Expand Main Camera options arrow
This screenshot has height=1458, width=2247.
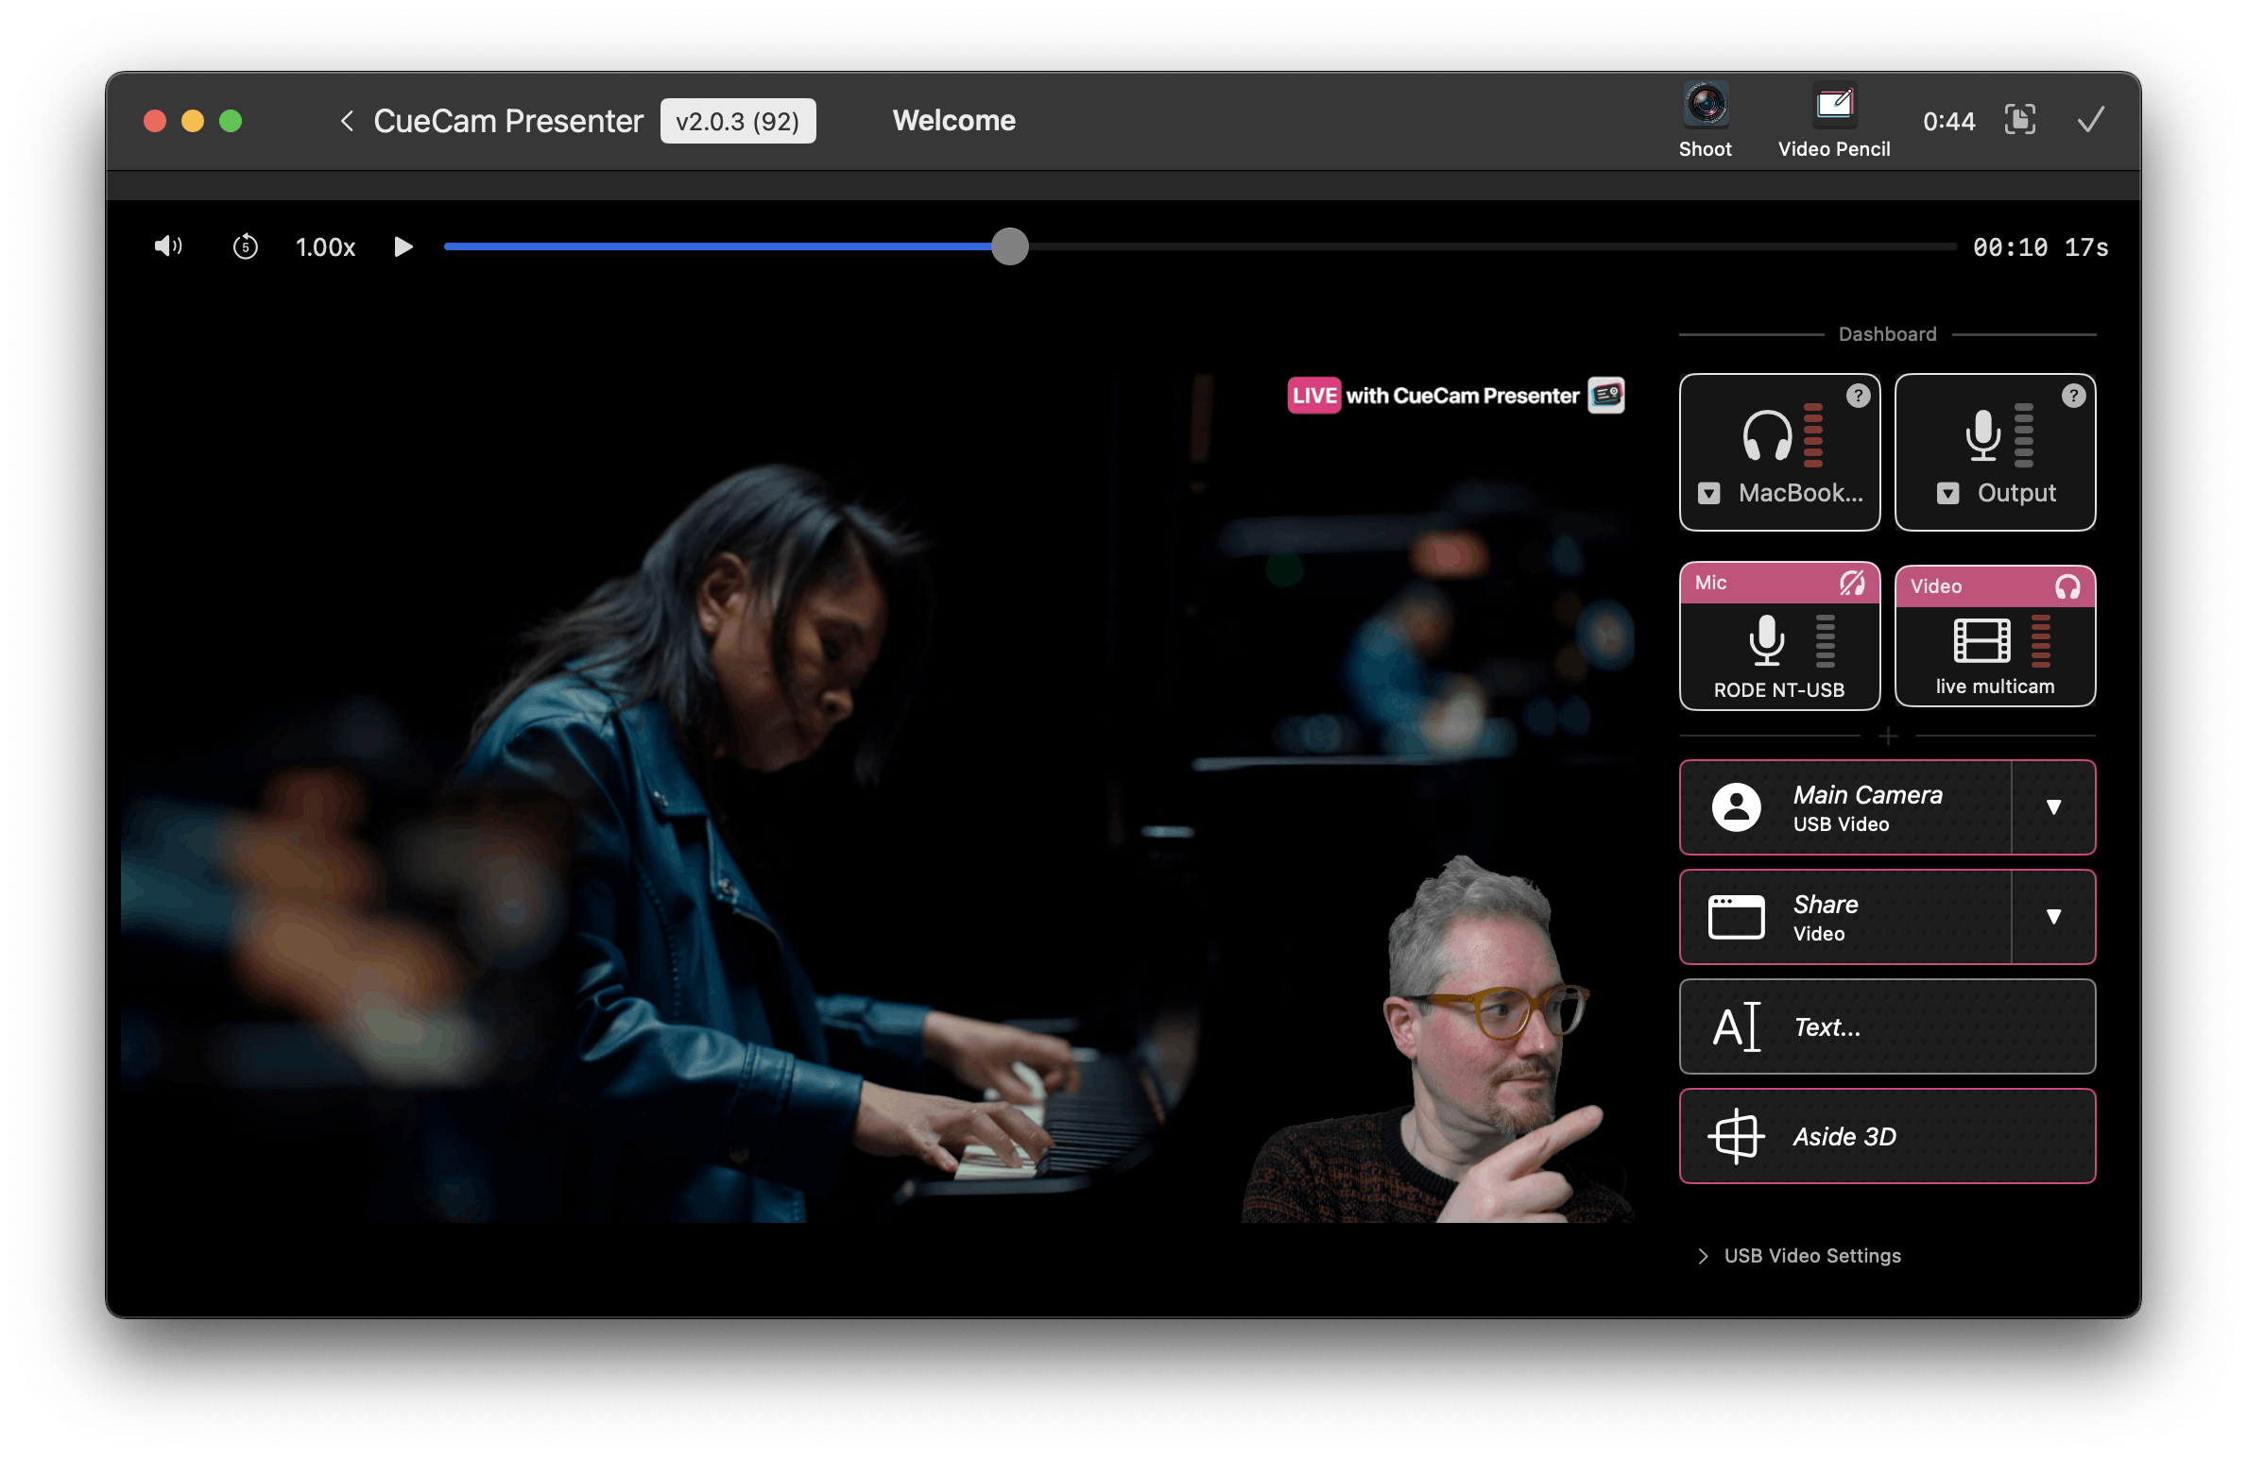tap(2052, 807)
